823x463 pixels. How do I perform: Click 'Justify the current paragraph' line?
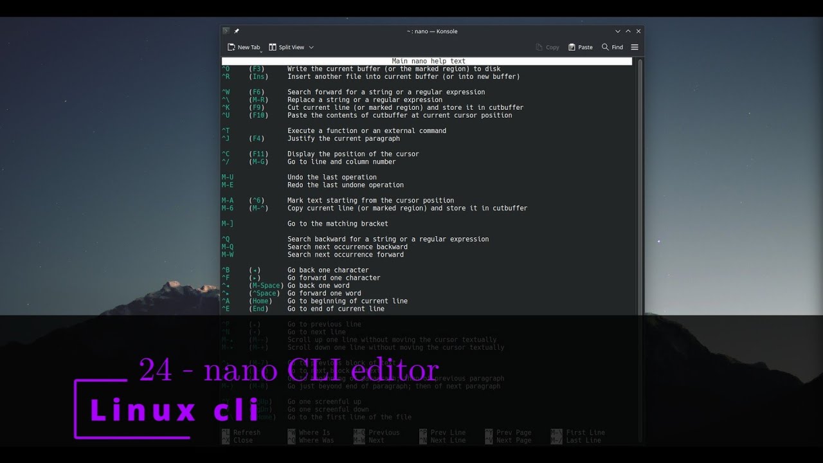pos(343,138)
